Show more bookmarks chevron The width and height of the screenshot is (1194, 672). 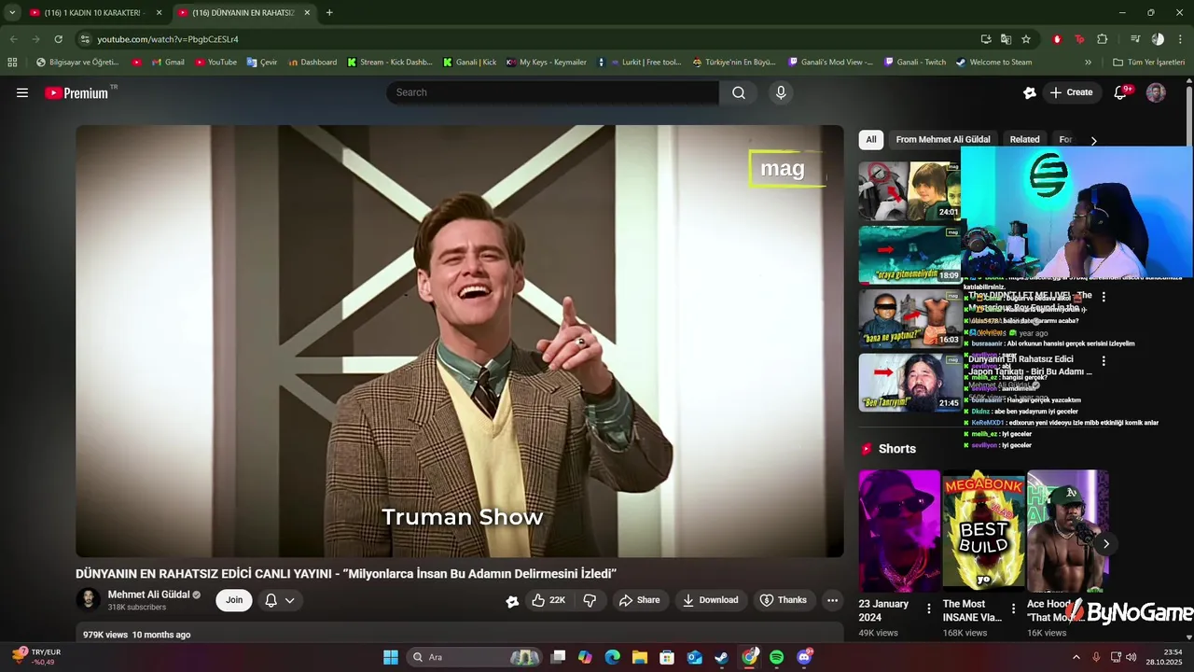(1088, 63)
